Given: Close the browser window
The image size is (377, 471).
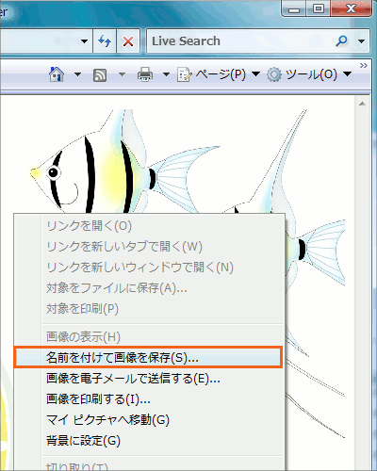Looking at the screenshot, I should click(x=351, y=8).
